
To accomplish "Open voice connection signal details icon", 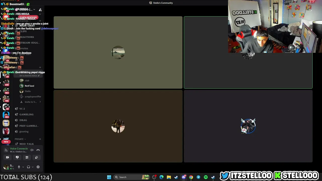I will point(6,150).
